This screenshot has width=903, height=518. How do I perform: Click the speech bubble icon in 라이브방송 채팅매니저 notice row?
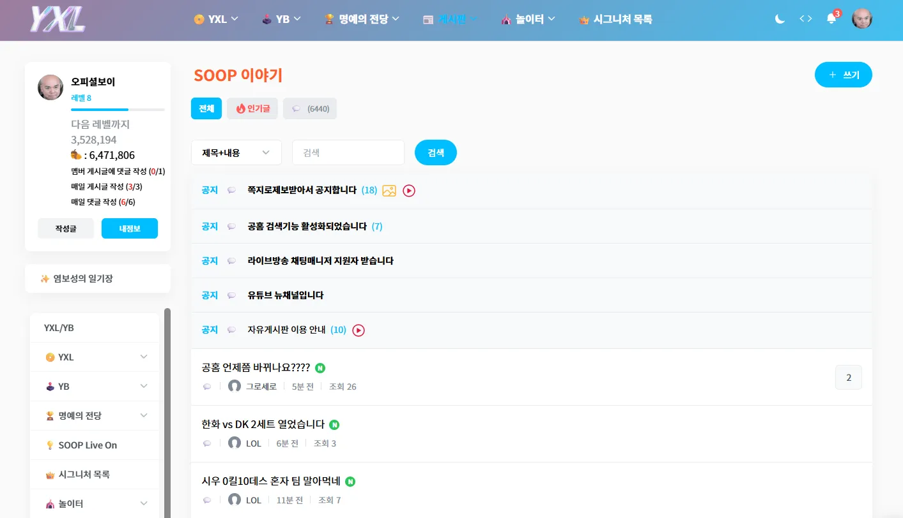coord(232,261)
